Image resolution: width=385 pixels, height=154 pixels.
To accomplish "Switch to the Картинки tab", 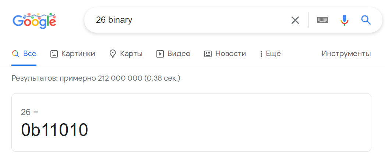I will (x=73, y=54).
